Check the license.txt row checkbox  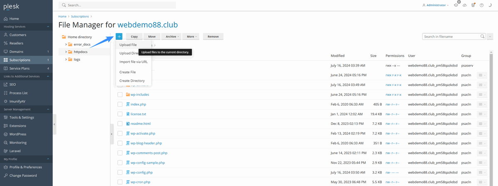[x=120, y=114]
